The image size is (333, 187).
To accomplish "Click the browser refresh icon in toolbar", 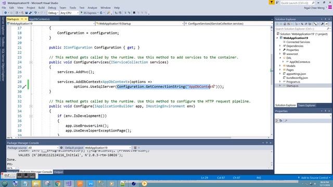I will point(101,13).
